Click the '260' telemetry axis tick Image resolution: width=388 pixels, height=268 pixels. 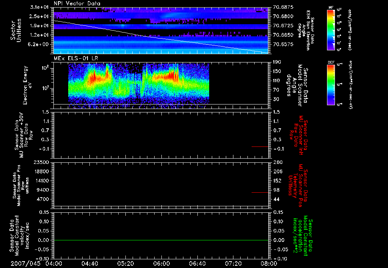[x=277, y=162]
